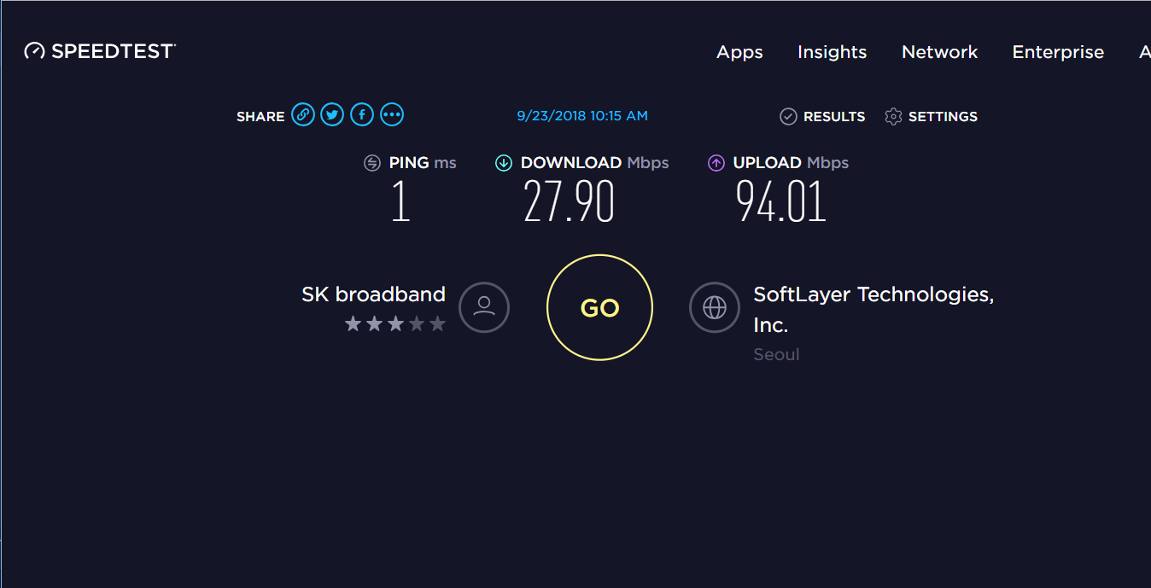This screenshot has height=588, width=1151.
Task: Go to Insights menu item
Action: [832, 52]
